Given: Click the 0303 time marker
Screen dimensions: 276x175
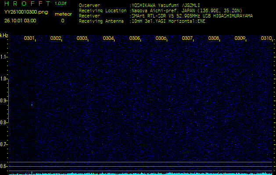Looking at the screenshot, I should (82, 38).
